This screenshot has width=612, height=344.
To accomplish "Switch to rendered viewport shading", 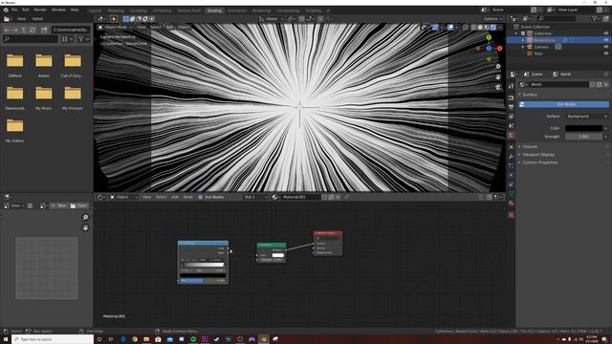I will tap(493, 28).
